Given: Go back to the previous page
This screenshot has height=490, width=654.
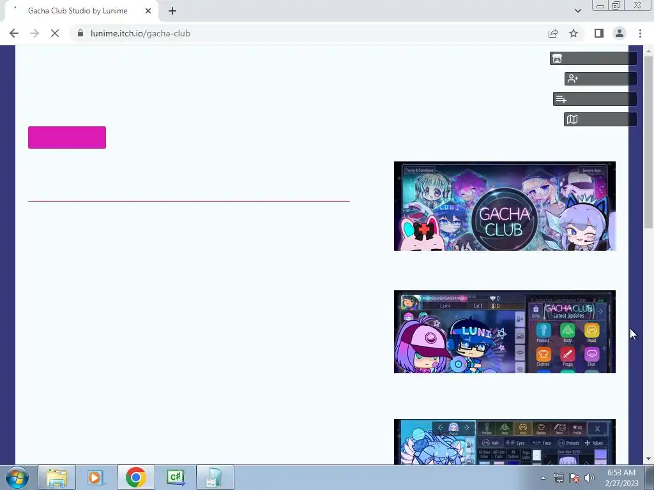Looking at the screenshot, I should click(14, 33).
